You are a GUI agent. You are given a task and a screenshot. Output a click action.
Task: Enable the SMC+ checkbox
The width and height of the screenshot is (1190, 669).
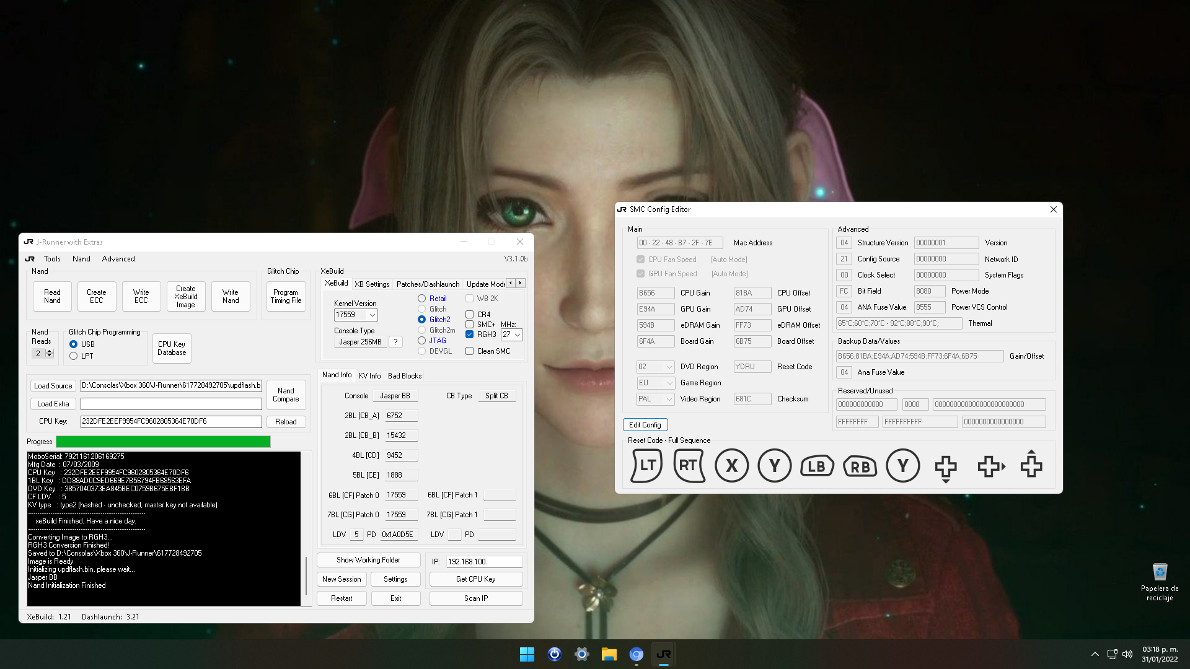coord(470,325)
